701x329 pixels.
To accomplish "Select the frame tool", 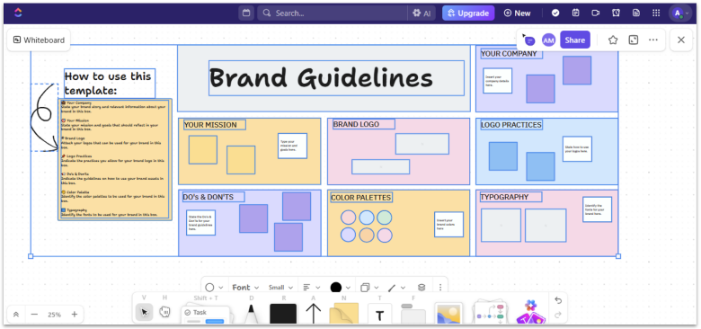I will [413, 314].
